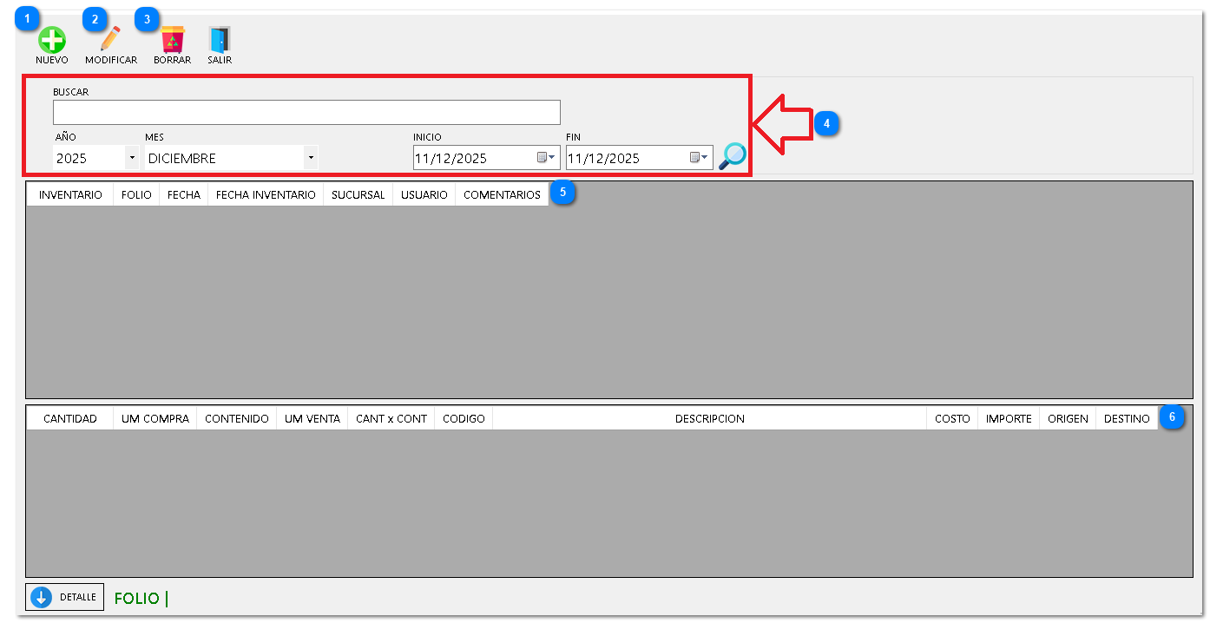Expand the AÑO year dropdown
The width and height of the screenshot is (1210, 623).
click(131, 158)
